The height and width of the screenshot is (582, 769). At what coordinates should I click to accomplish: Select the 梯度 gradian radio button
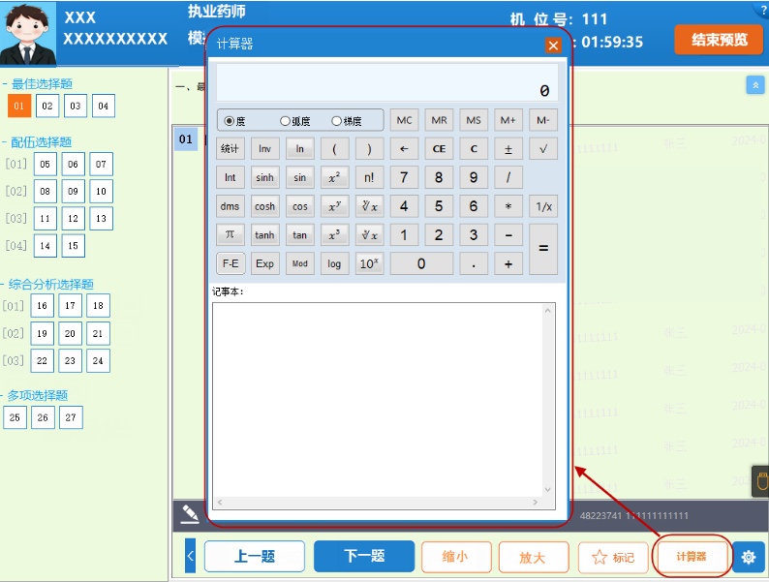(336, 121)
